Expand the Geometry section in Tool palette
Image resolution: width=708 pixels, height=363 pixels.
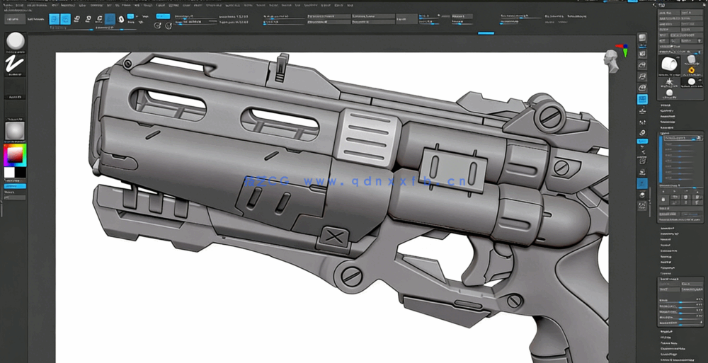(x=666, y=111)
